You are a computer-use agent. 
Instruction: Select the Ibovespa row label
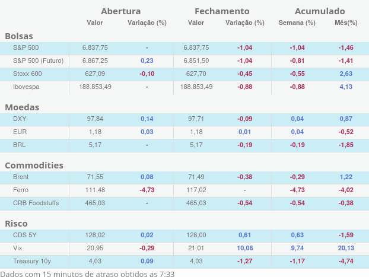[x=27, y=87]
